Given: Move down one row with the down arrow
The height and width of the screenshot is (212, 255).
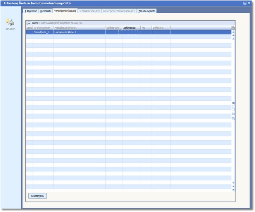Looking at the screenshot, I should point(233,183).
